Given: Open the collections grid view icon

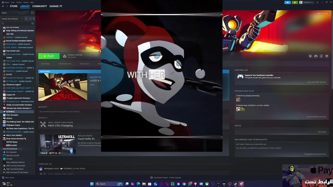Looking at the screenshot, I should [x=33, y=13].
